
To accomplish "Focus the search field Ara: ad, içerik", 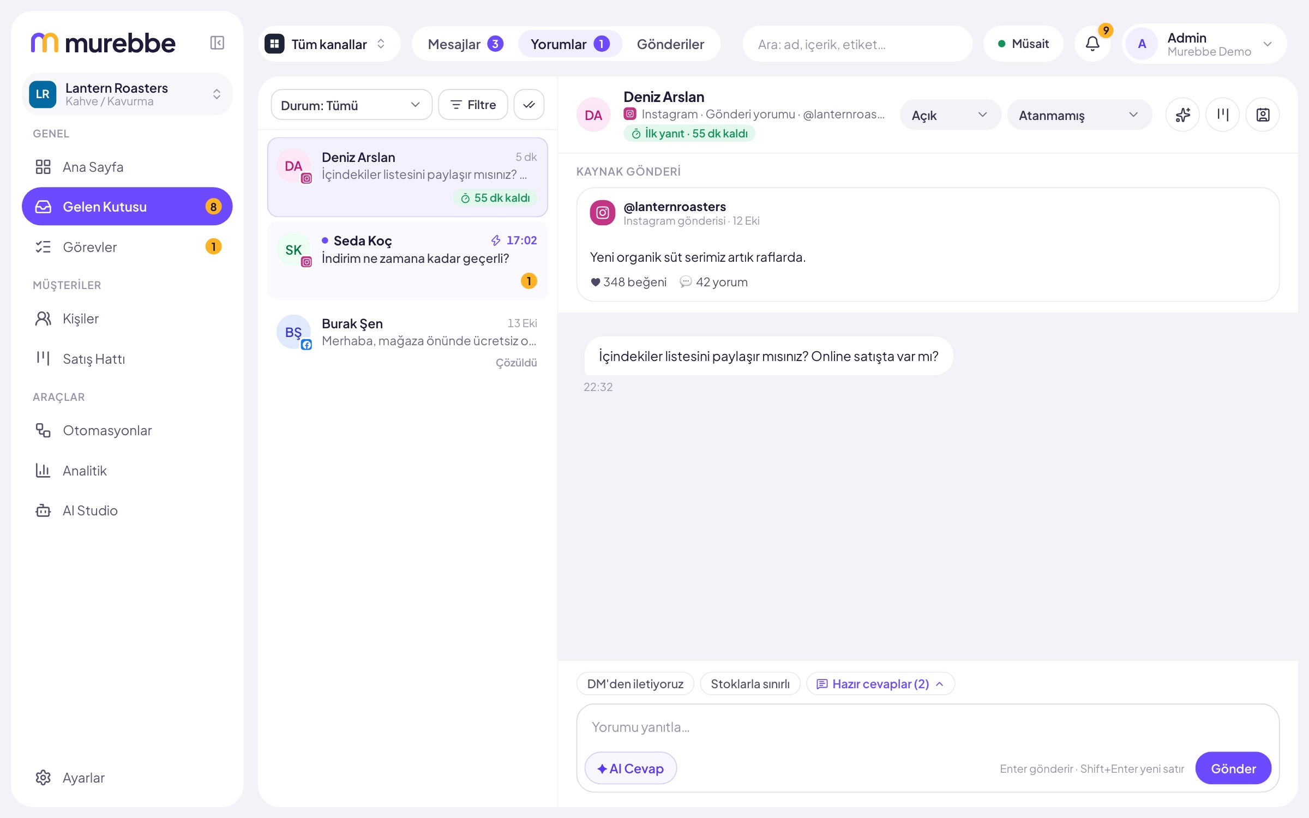I will 857,44.
